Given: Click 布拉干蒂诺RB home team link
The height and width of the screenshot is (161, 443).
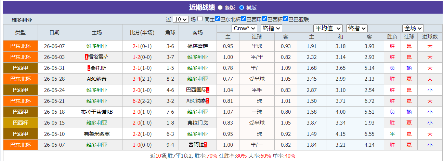Looking at the screenshot, I should point(97,112).
